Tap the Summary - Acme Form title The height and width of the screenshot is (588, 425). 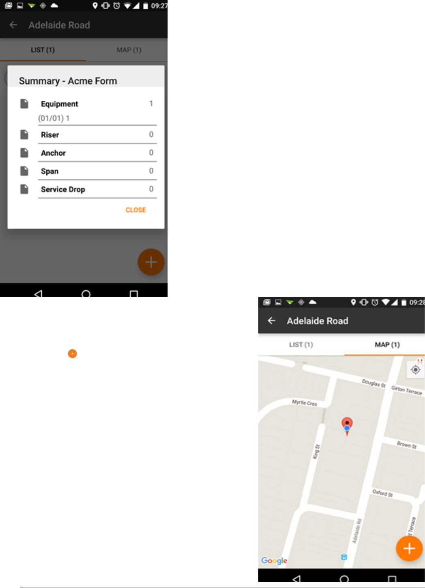(68, 81)
